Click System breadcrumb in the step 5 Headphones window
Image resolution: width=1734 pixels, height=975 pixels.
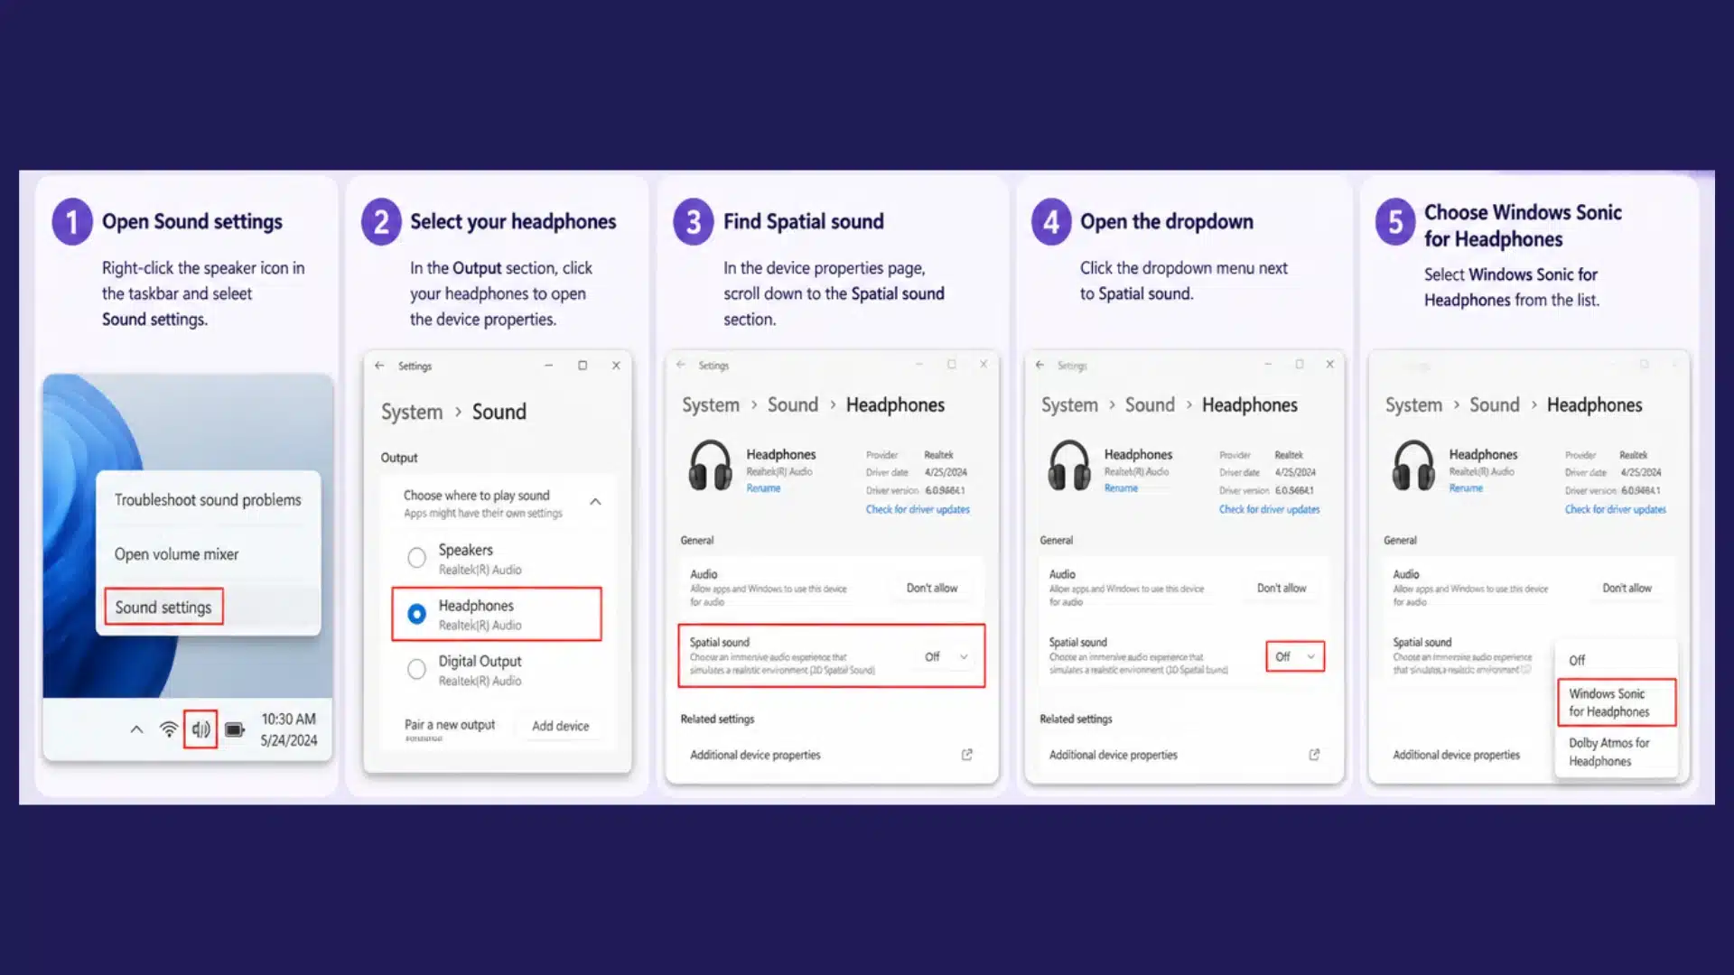1413,405
